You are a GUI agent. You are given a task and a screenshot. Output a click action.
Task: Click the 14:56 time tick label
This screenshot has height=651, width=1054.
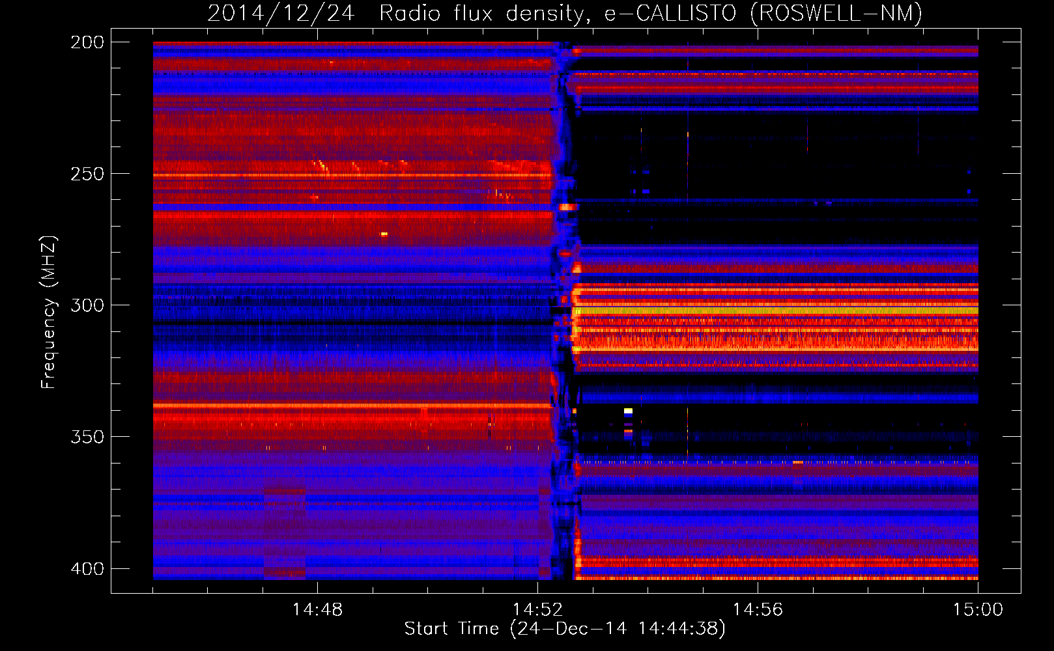point(758,610)
